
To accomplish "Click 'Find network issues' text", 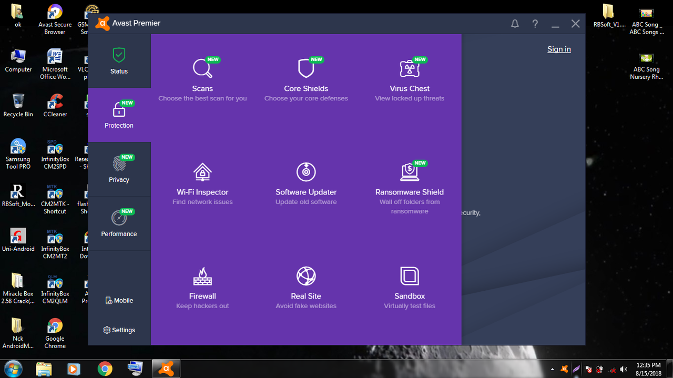I will click(202, 202).
